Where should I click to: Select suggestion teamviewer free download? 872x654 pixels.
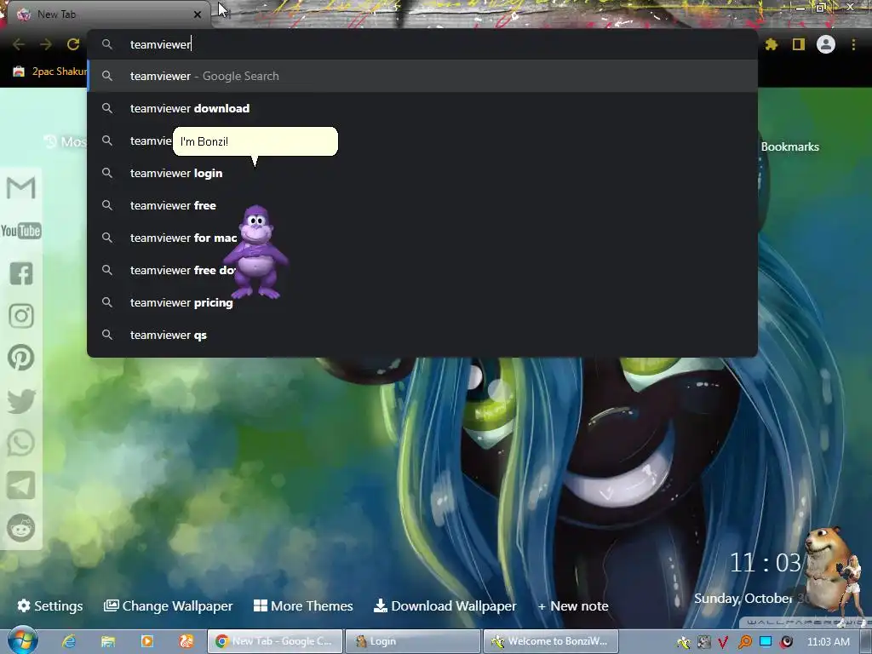tap(422, 270)
